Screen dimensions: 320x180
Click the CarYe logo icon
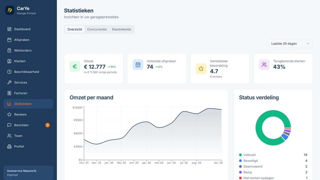pos(10,10)
